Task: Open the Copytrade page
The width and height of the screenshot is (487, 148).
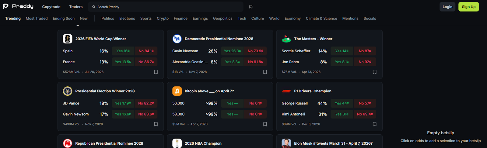Action: (51, 7)
